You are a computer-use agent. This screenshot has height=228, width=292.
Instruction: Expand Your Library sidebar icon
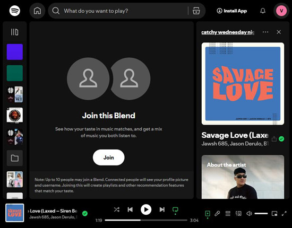[14, 32]
